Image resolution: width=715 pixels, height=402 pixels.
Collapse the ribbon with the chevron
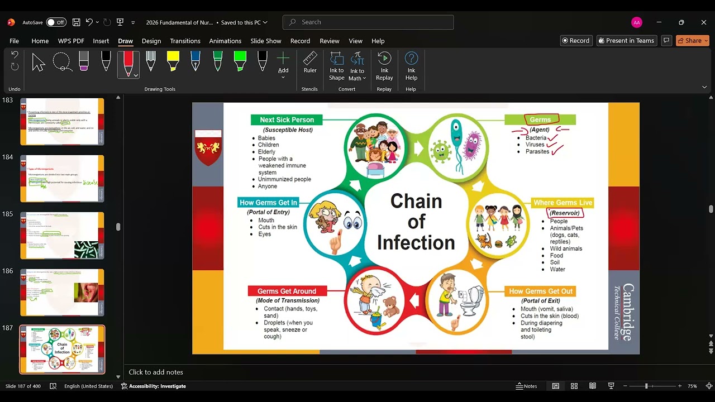pos(704,87)
